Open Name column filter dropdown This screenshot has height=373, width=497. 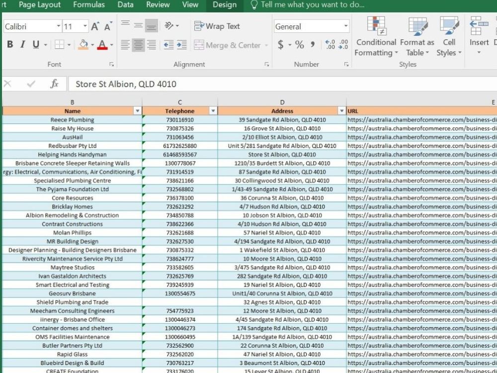pyautogui.click(x=137, y=111)
